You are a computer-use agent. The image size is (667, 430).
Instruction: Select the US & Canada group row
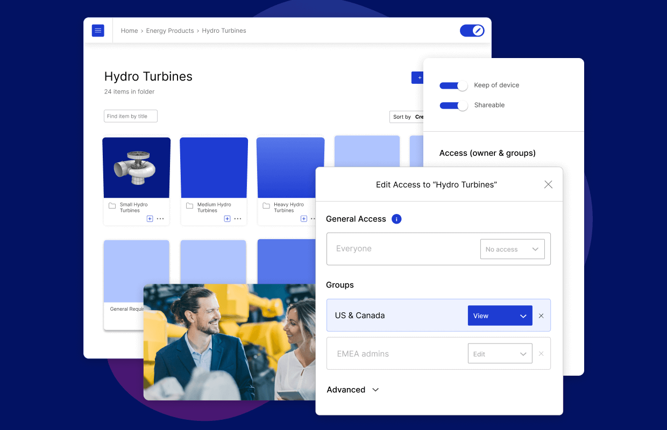(x=438, y=316)
